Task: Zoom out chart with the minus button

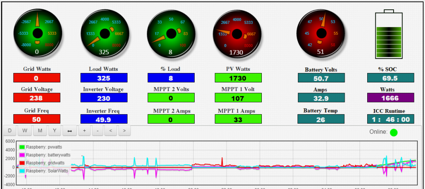Action: [98, 130]
